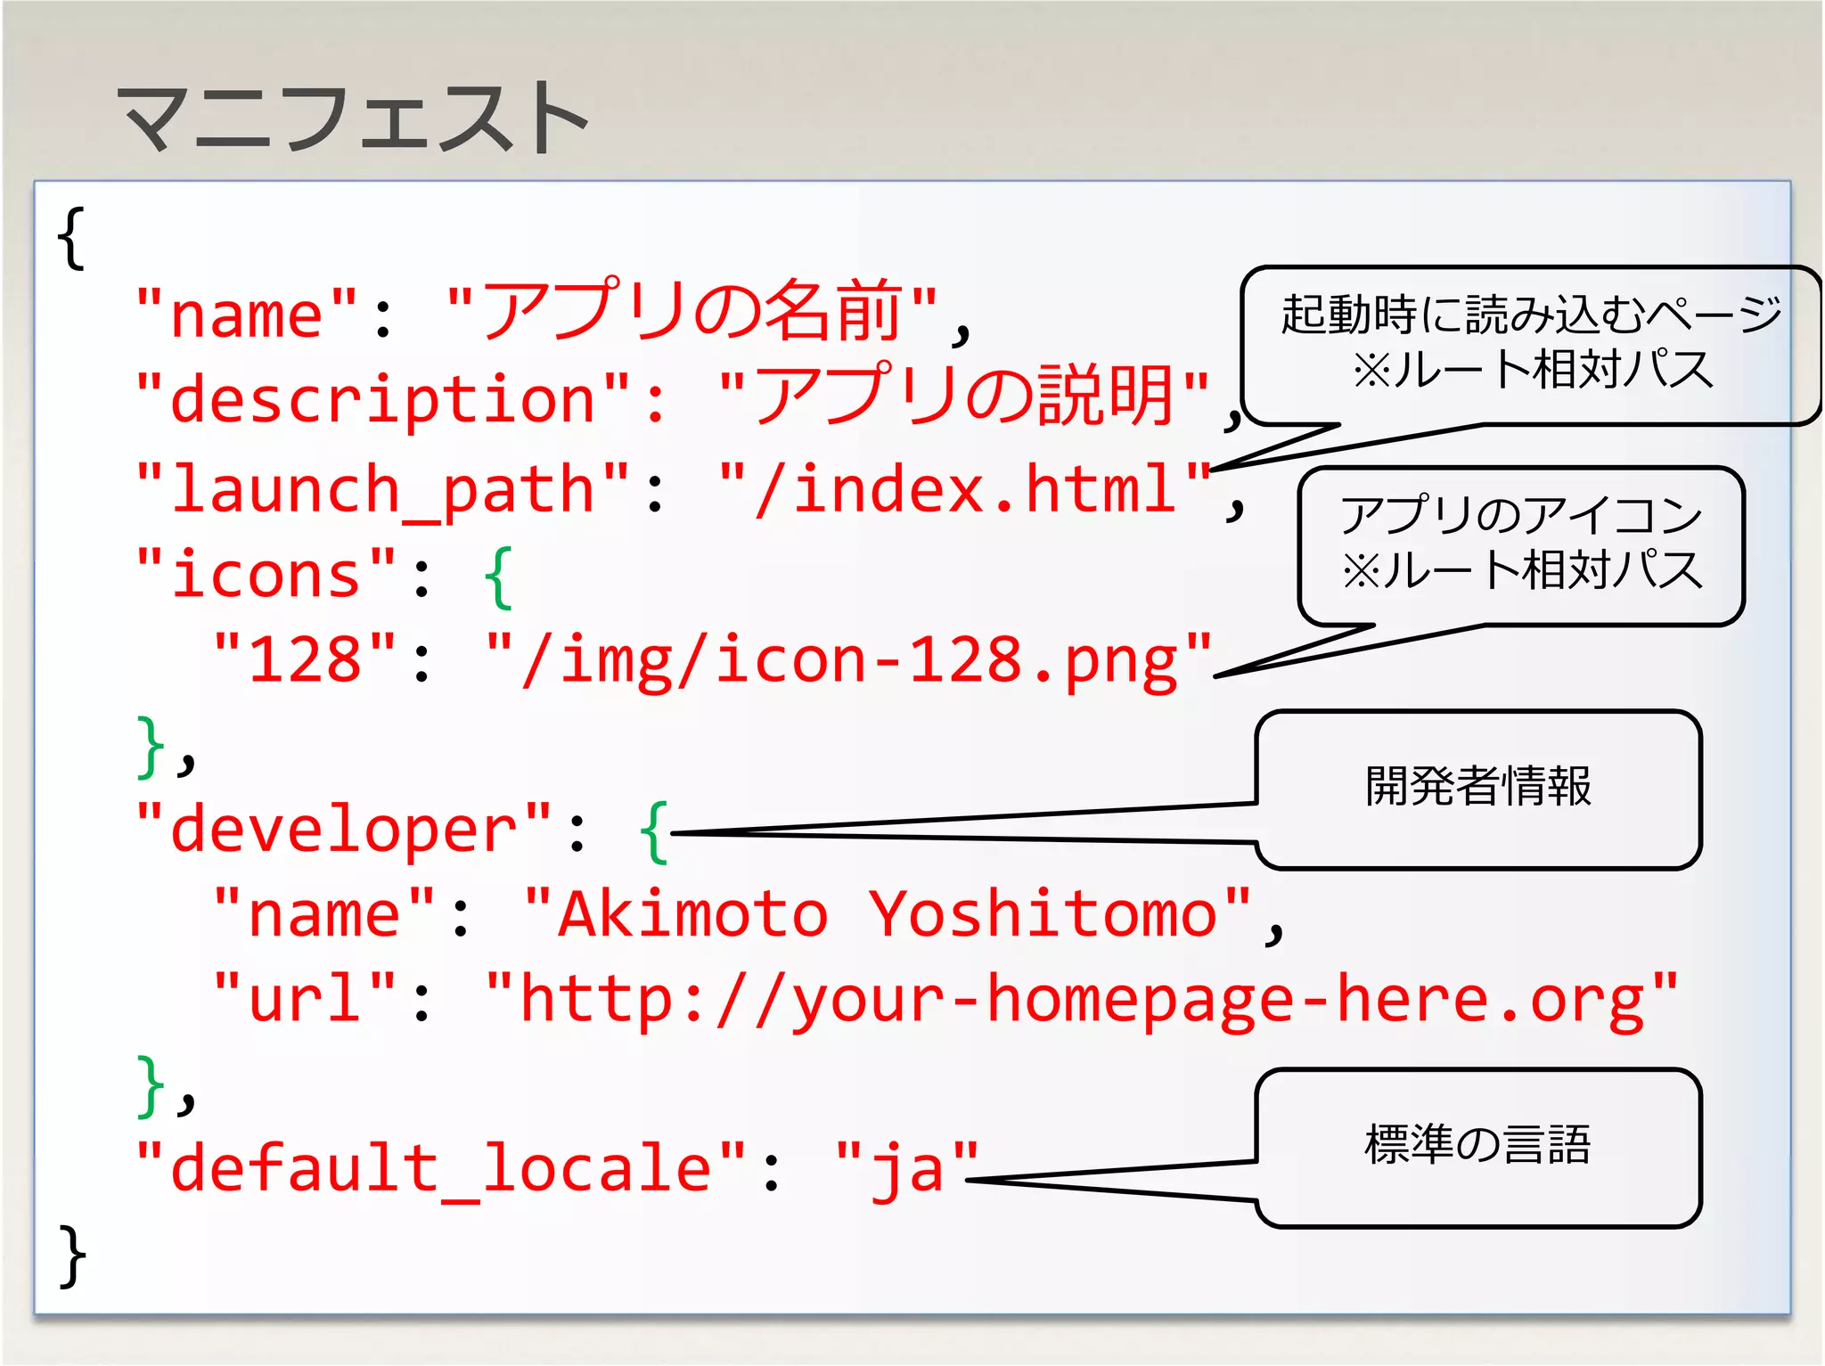Image resolution: width=1825 pixels, height=1366 pixels.
Task: Click the callout アプリのアイコン
Action: (1521, 545)
